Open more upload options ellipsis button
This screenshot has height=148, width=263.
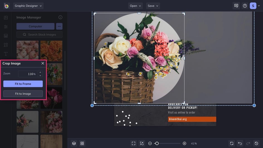[59, 26]
